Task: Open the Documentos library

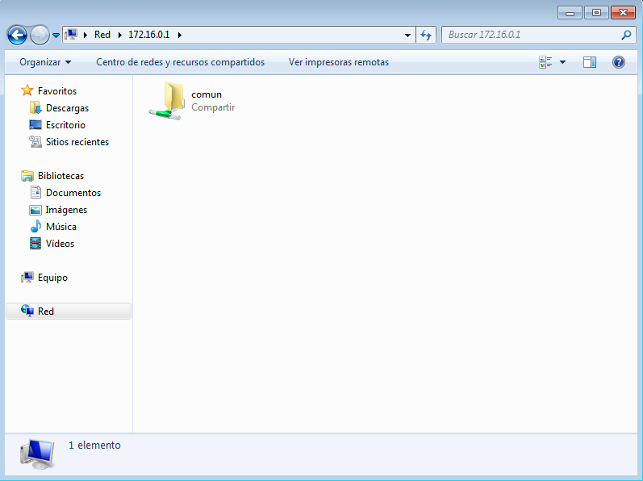Action: point(73,193)
